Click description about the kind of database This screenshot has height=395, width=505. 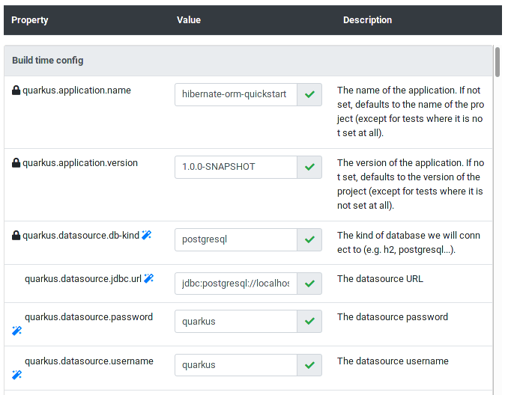click(x=408, y=242)
